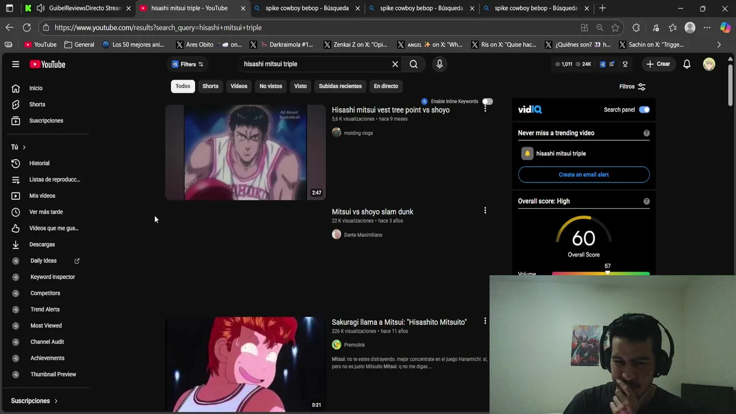The image size is (736, 414).
Task: Select the Vídeos filter chip
Action: tap(239, 86)
